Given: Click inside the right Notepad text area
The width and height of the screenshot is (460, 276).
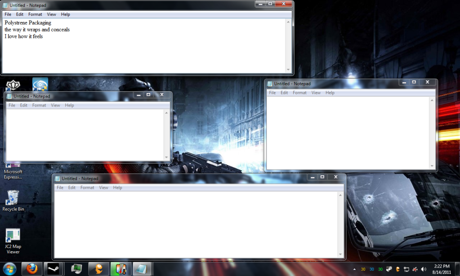Looking at the screenshot, I should click(348, 133).
